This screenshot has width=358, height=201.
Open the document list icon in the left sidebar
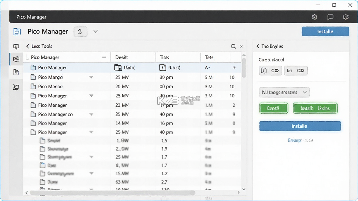[x=16, y=72]
